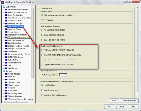Open Help for console options
The width and height of the screenshot is (141, 111).
[x=133, y=107]
